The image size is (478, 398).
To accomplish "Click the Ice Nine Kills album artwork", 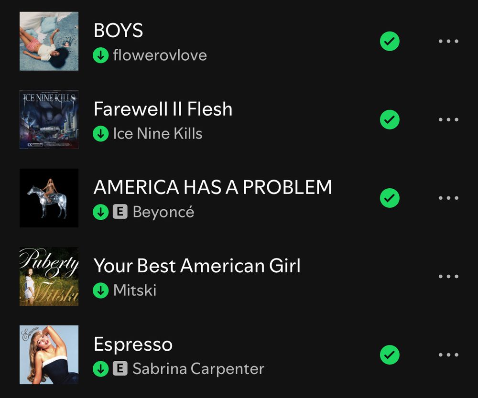I will coord(49,119).
